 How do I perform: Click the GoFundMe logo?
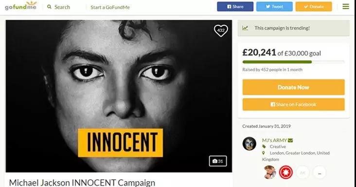point(20,6)
